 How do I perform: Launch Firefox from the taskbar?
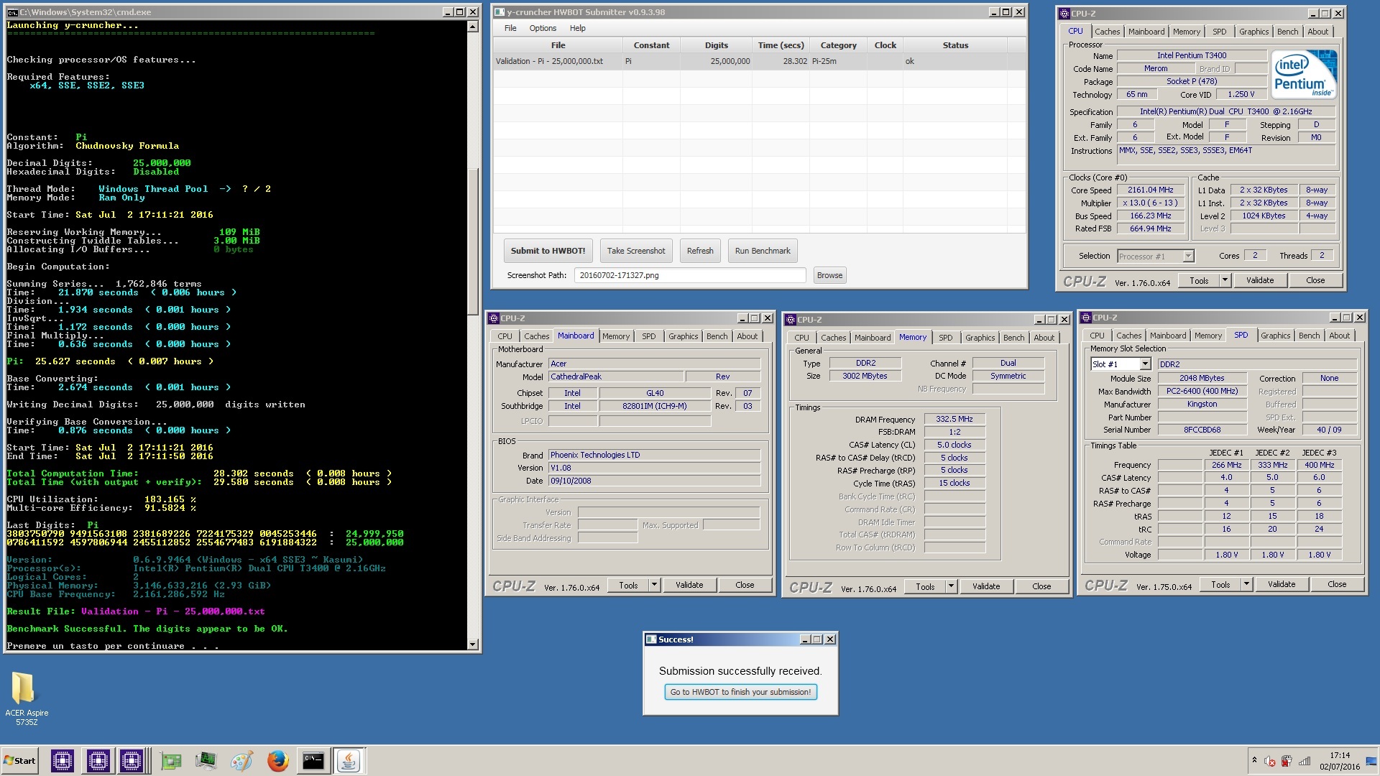(278, 761)
